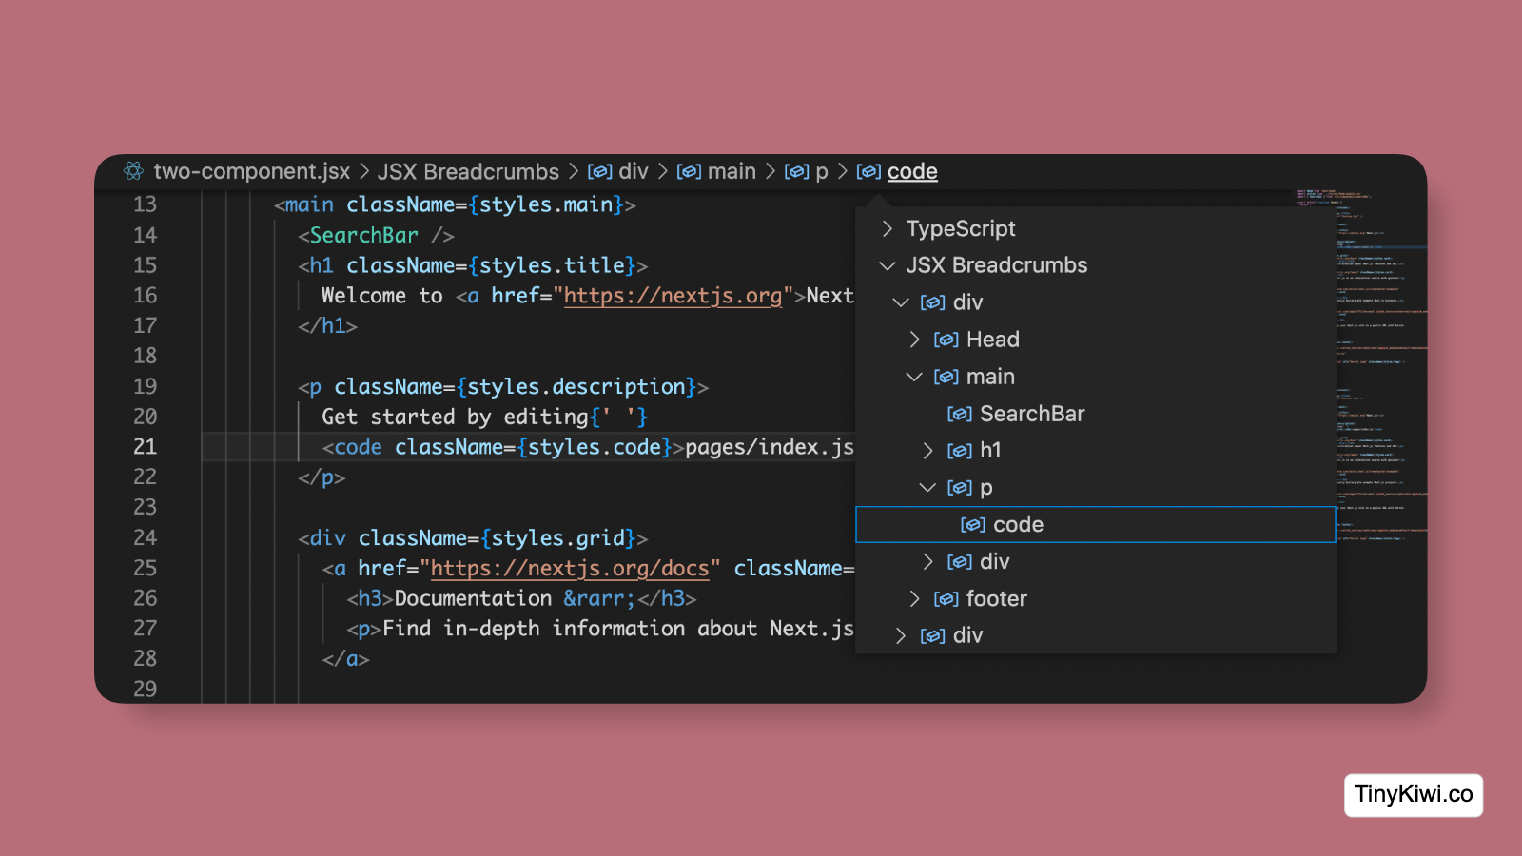
Task: Click pages/index.js text on line 21
Action: tap(770, 447)
